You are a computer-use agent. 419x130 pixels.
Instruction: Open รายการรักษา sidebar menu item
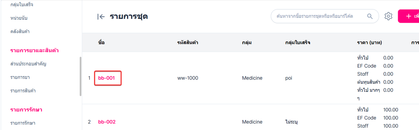coord(23,123)
